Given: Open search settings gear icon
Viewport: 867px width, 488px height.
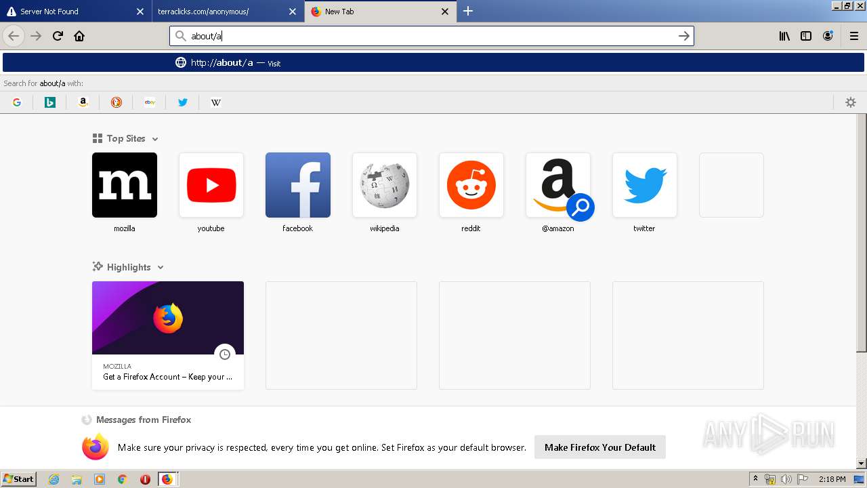Looking at the screenshot, I should tap(851, 102).
